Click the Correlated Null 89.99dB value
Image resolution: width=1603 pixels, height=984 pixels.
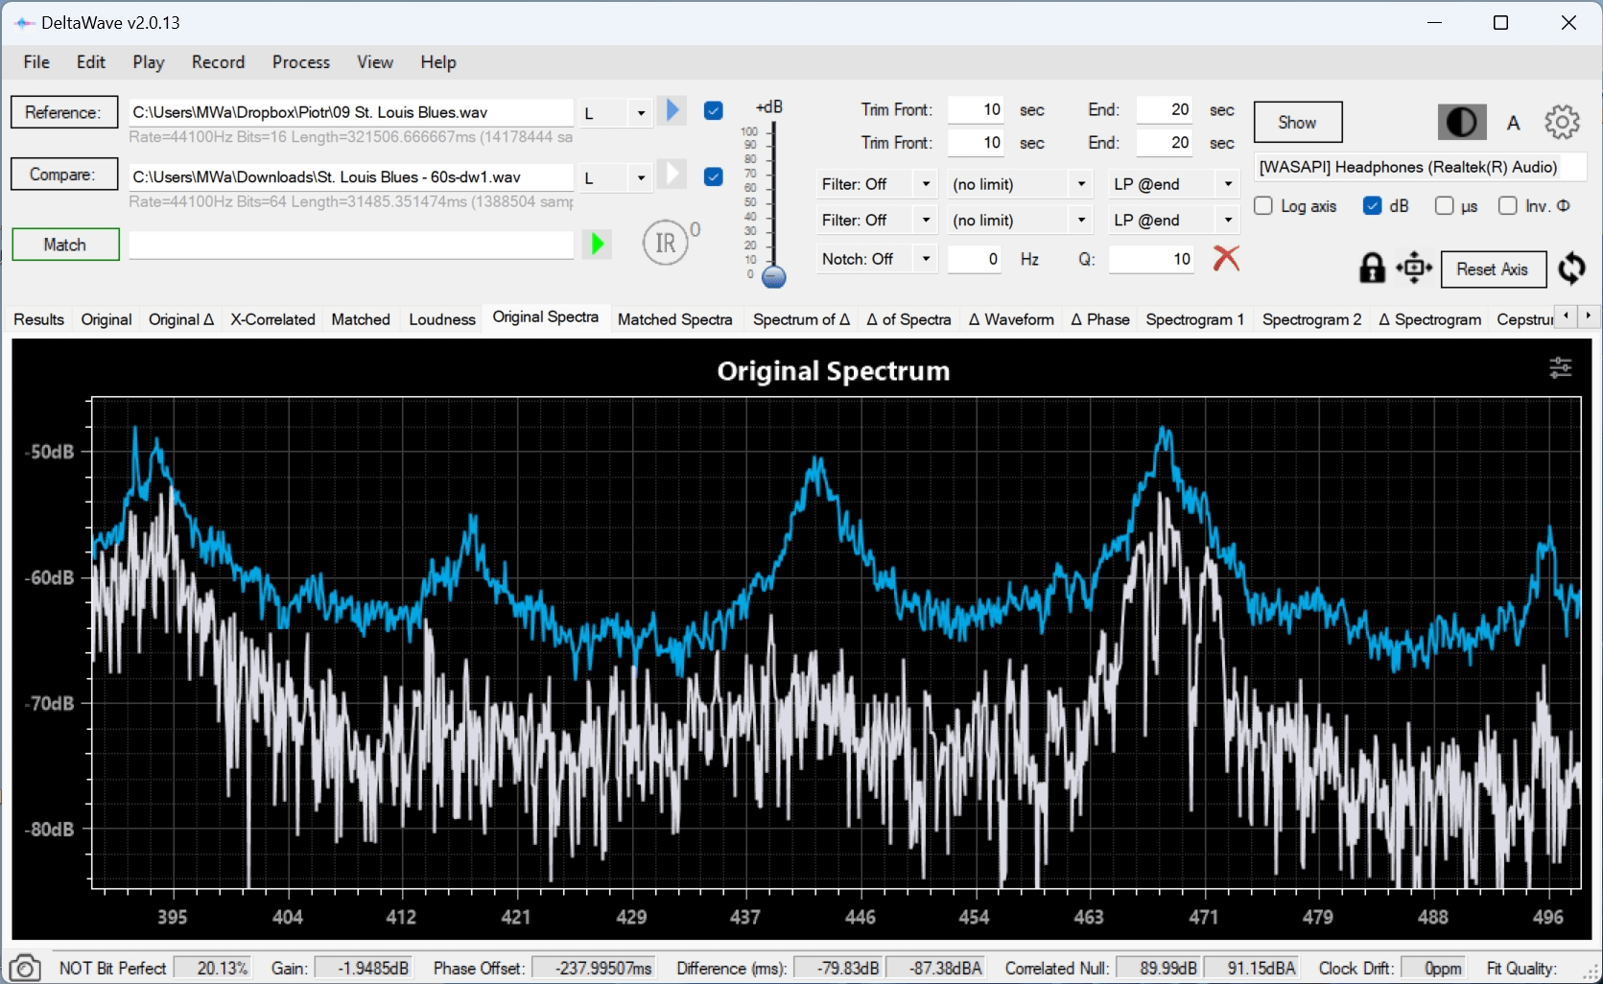[1159, 968]
